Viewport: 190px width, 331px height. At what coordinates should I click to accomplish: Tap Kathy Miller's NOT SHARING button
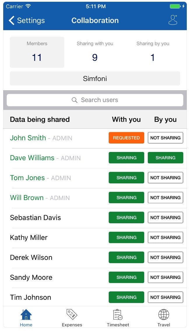tap(165, 238)
